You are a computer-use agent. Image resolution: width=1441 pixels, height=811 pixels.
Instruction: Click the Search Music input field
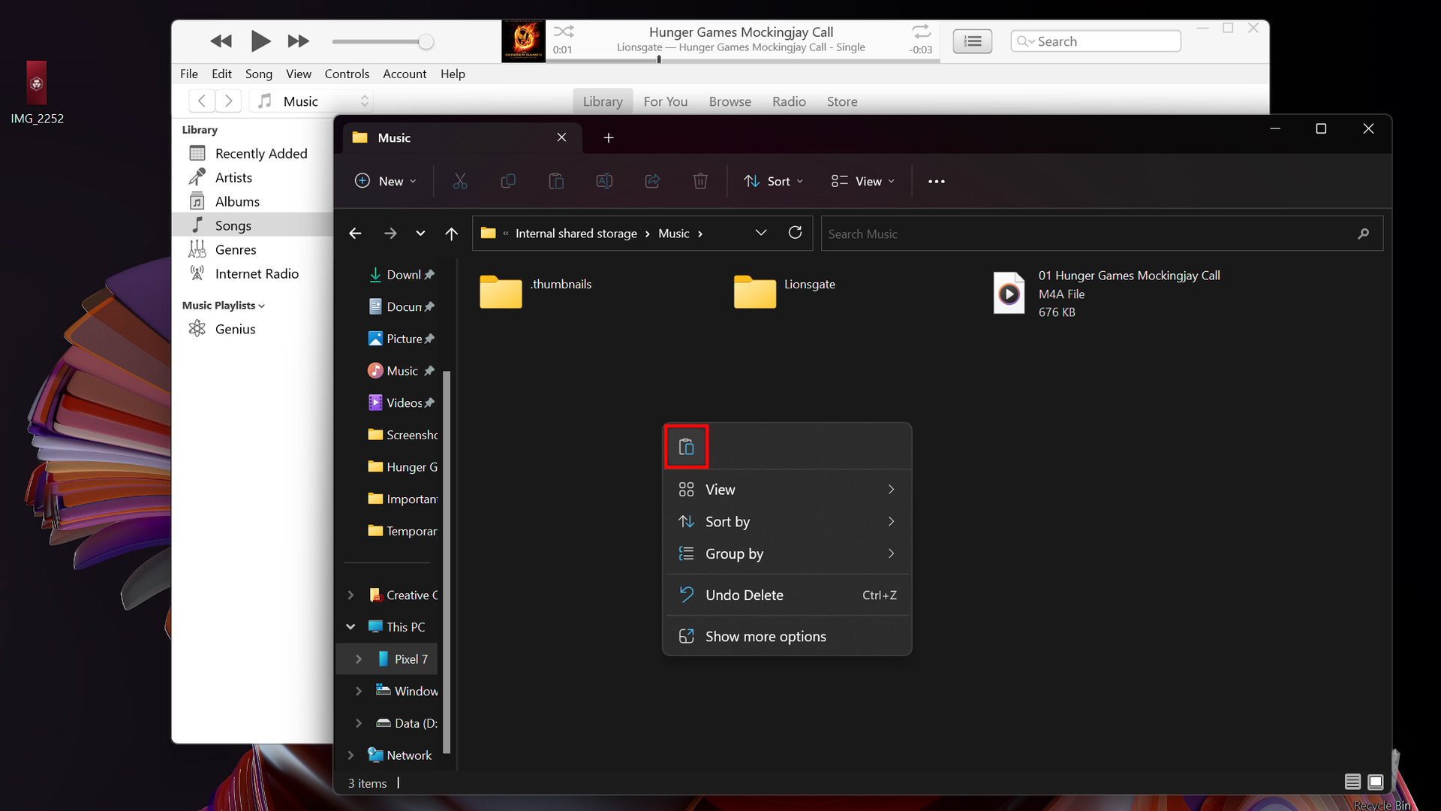(x=1088, y=234)
